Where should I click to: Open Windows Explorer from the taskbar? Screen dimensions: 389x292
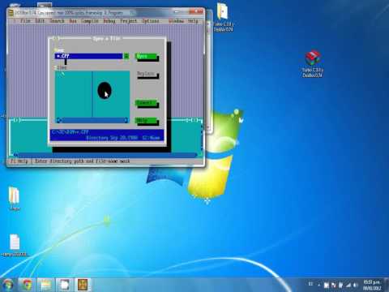(x=45, y=285)
